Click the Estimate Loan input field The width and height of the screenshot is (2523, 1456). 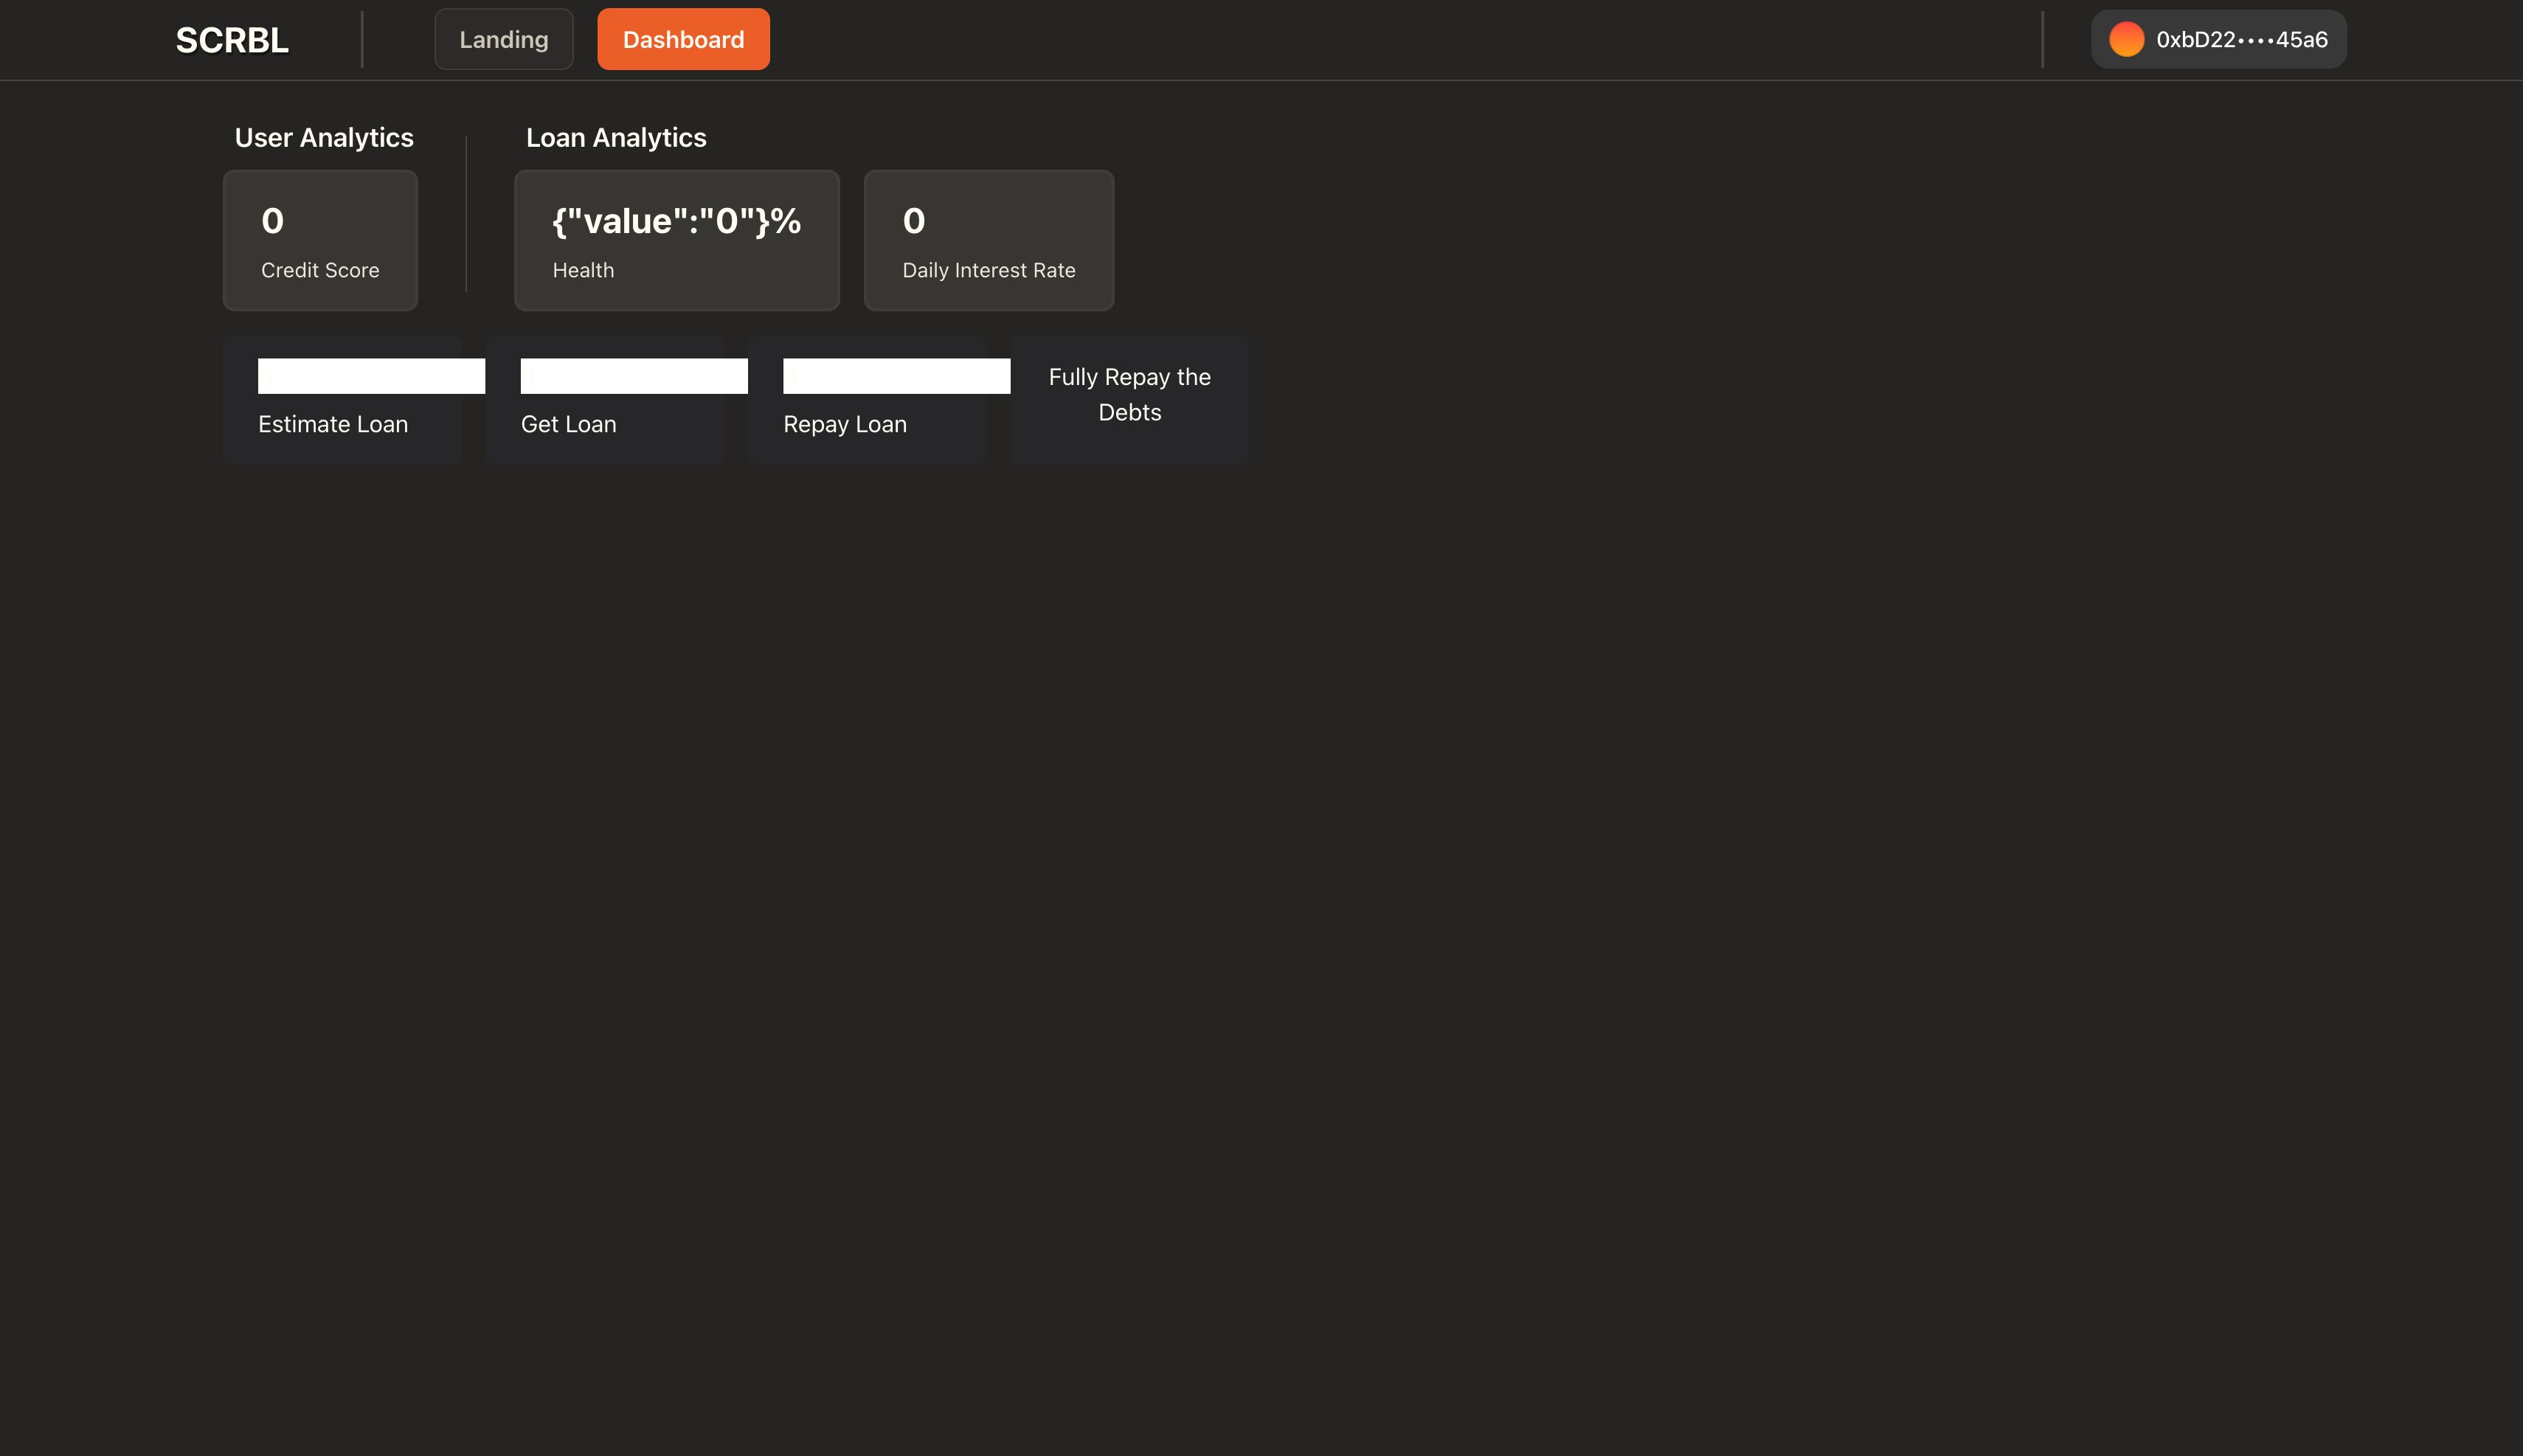click(371, 375)
